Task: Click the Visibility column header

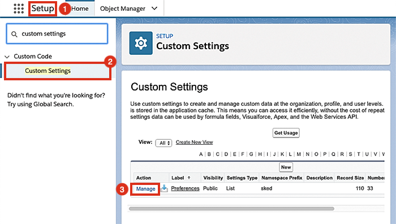Action: (213, 178)
